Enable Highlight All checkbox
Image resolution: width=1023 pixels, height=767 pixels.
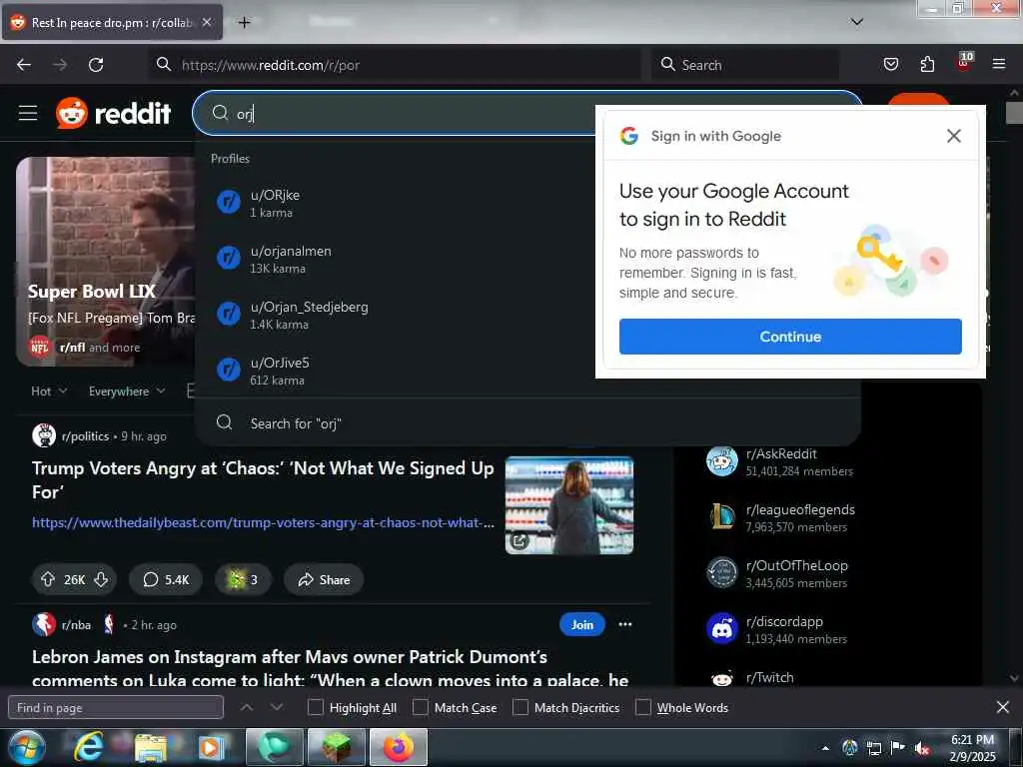point(315,708)
